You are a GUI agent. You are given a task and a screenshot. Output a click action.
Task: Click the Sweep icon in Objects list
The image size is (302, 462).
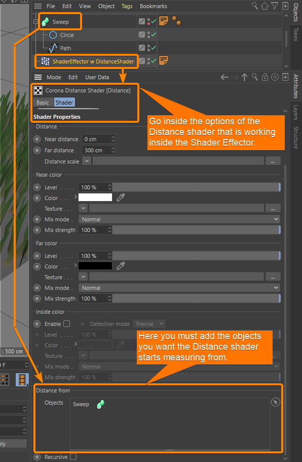click(100, 404)
